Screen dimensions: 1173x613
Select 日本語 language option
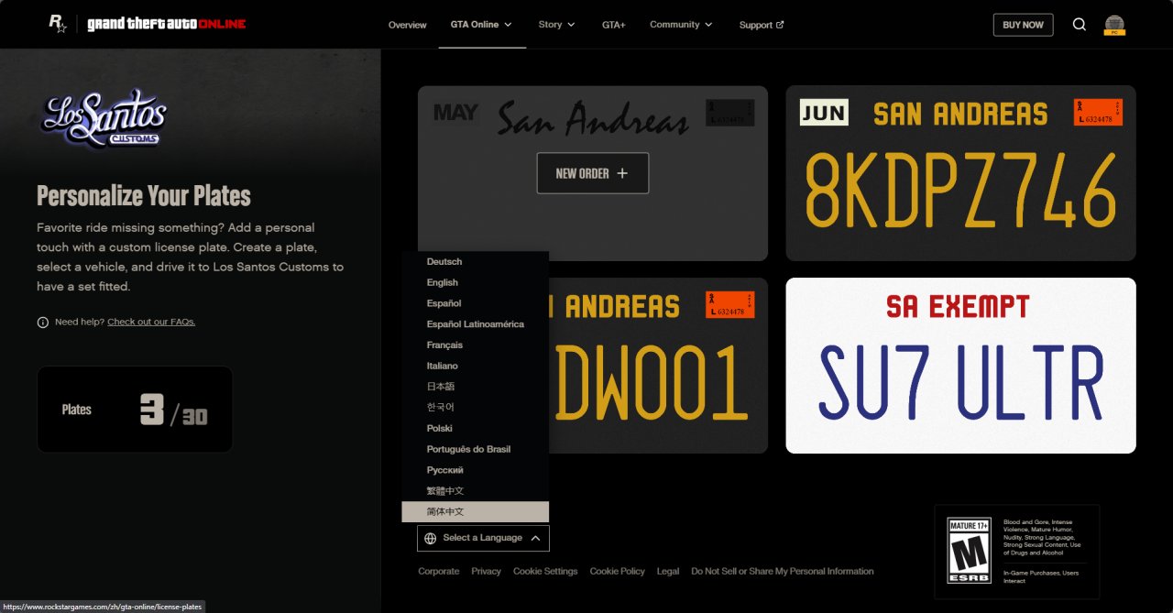click(475, 387)
